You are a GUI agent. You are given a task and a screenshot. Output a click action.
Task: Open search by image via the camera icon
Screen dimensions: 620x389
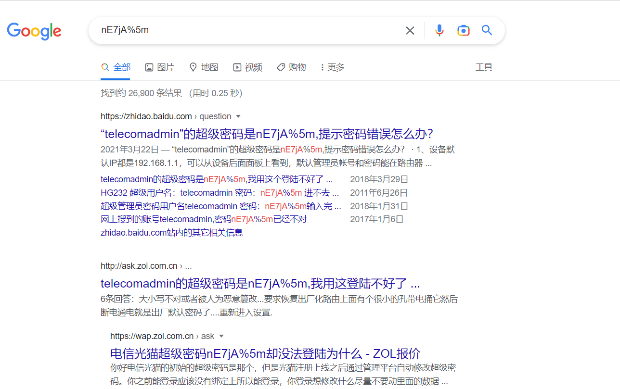pos(463,30)
